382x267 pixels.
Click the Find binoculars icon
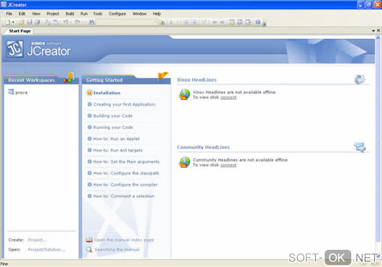click(92, 22)
